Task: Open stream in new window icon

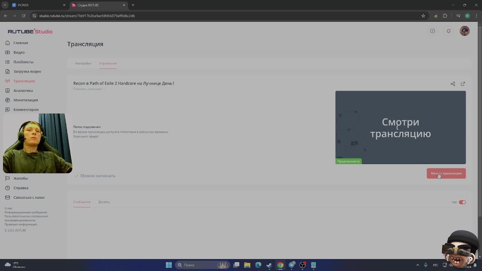Action: pyautogui.click(x=463, y=84)
